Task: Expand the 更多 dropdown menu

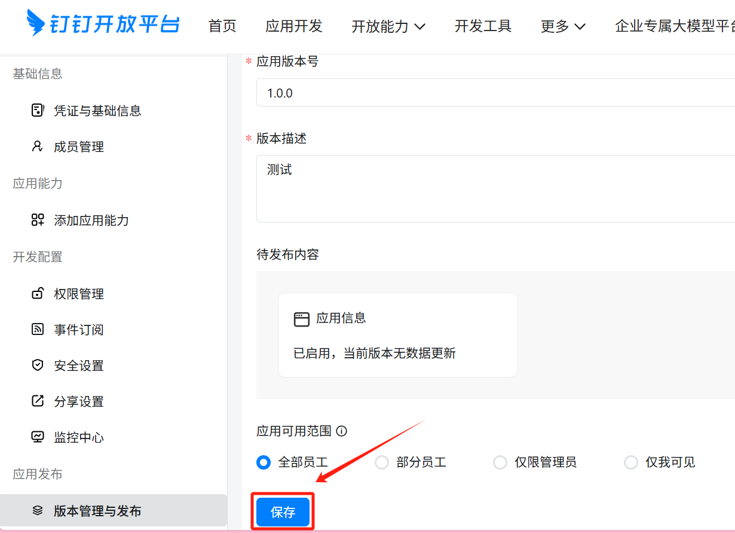Action: pyautogui.click(x=563, y=26)
